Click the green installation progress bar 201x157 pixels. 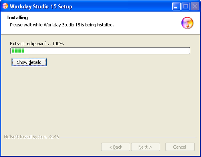pyautogui.click(x=100, y=51)
